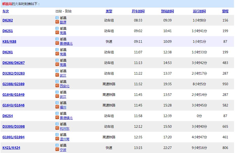Open train K421/K424 details

[11, 148]
